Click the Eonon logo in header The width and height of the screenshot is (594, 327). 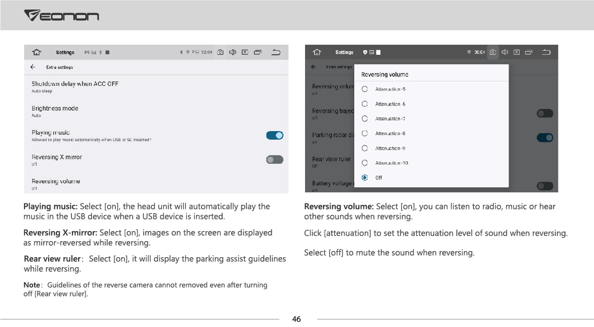61,16
